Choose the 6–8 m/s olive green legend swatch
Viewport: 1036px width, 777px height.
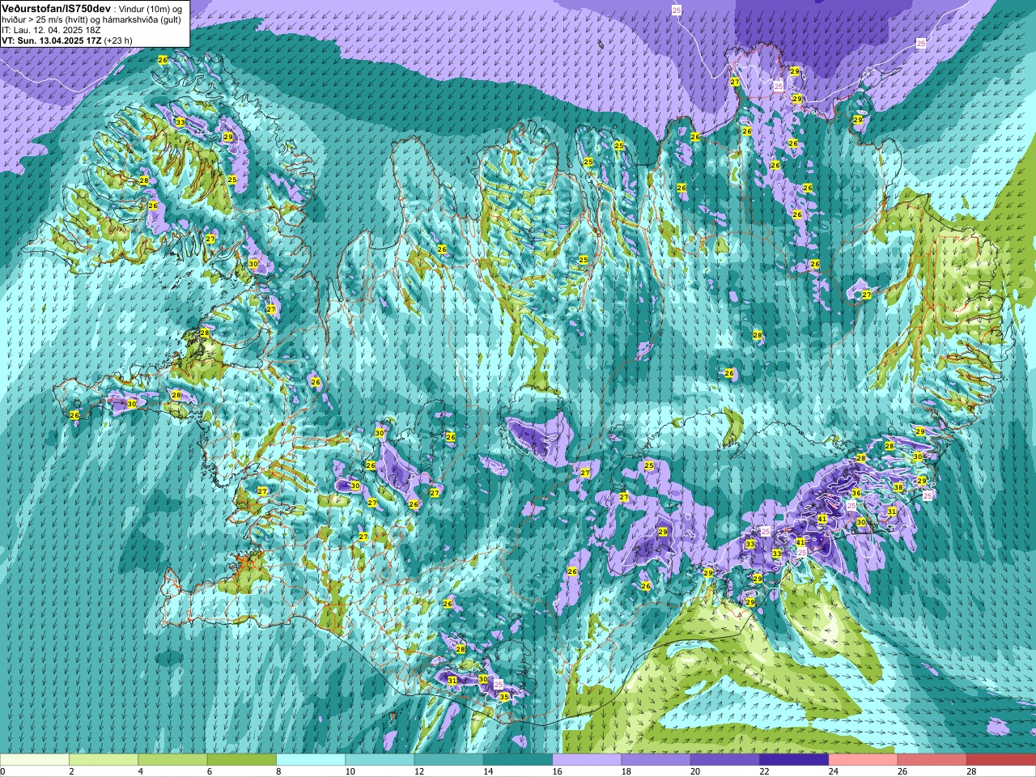[241, 760]
